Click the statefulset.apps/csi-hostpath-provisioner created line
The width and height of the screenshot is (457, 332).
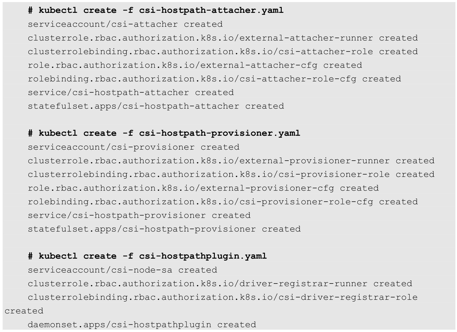[x=164, y=229]
